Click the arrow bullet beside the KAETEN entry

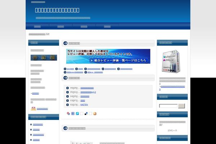pos(68,105)
